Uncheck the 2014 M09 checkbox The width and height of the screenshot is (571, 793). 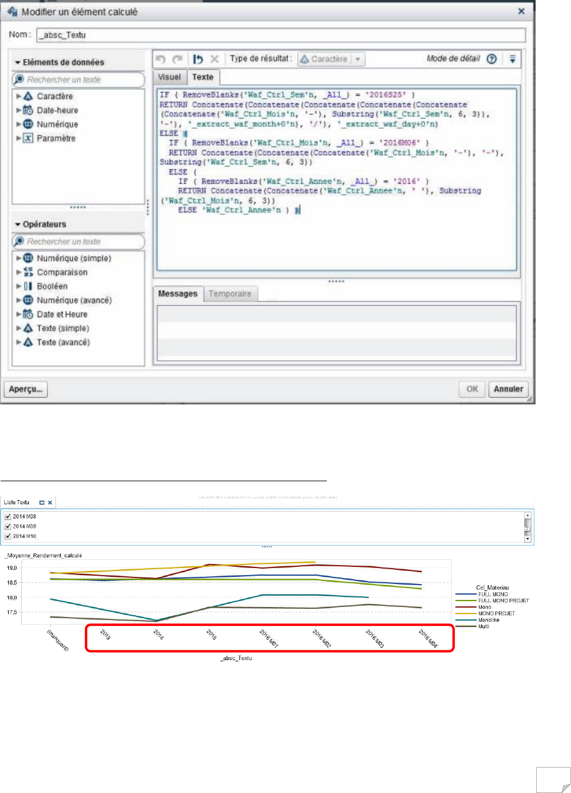(8, 526)
